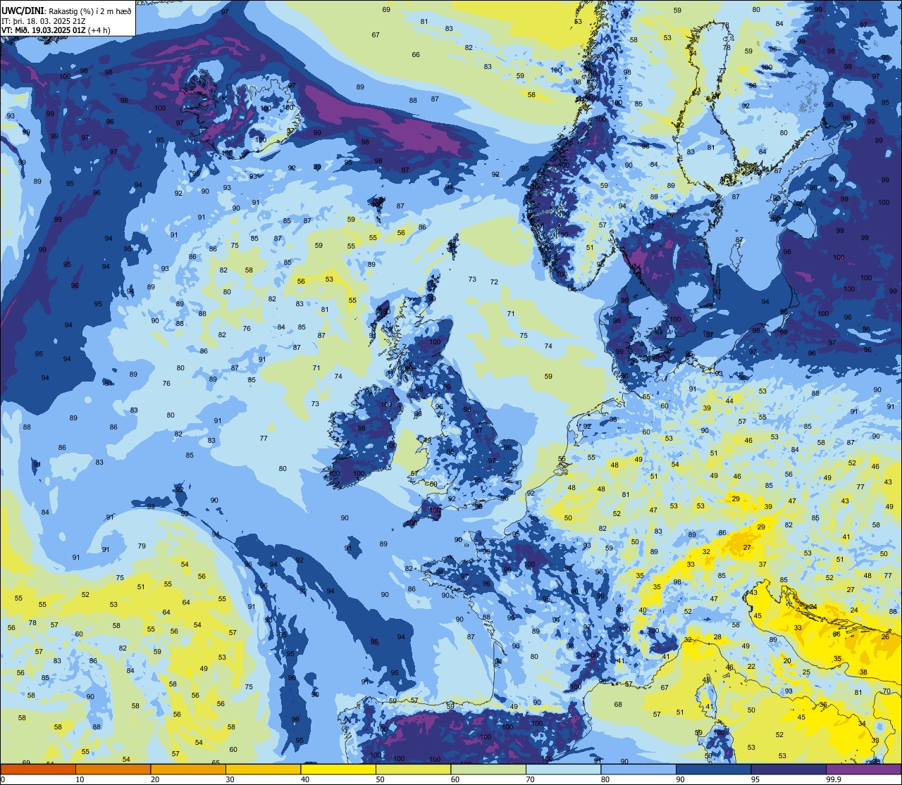The width and height of the screenshot is (902, 785).
Task: Click the '70' tick label on the legend
Action: [530, 779]
